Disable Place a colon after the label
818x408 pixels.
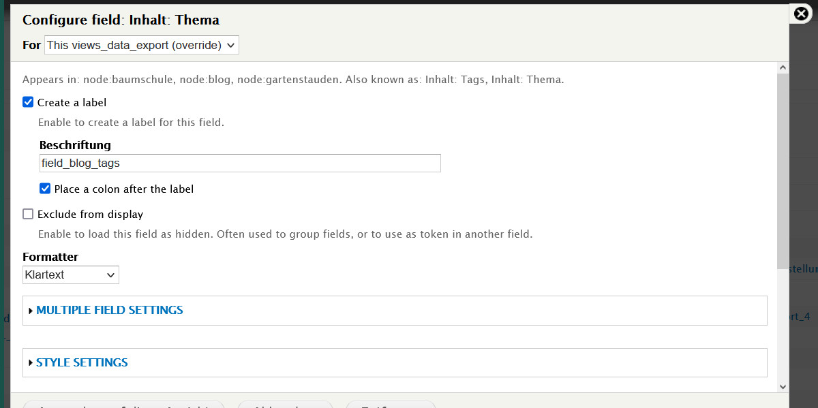click(x=45, y=189)
